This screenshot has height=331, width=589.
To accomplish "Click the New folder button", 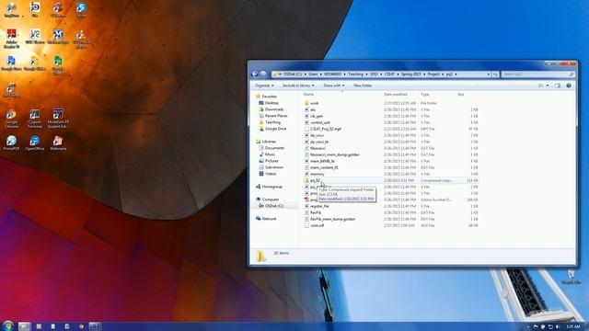I will (363, 86).
